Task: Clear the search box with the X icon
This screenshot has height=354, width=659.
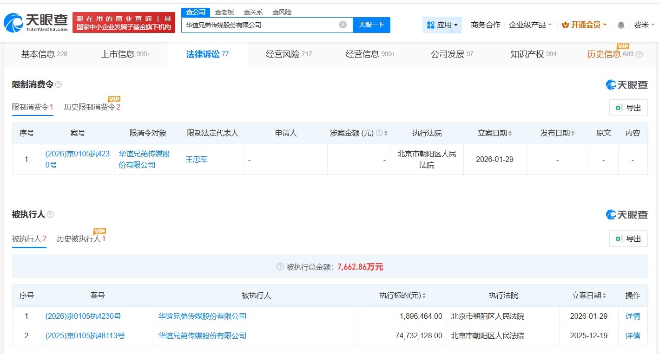Action: tap(343, 25)
